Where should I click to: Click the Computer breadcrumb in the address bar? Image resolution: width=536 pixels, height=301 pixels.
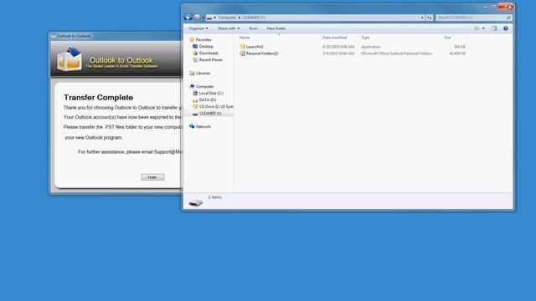click(227, 18)
